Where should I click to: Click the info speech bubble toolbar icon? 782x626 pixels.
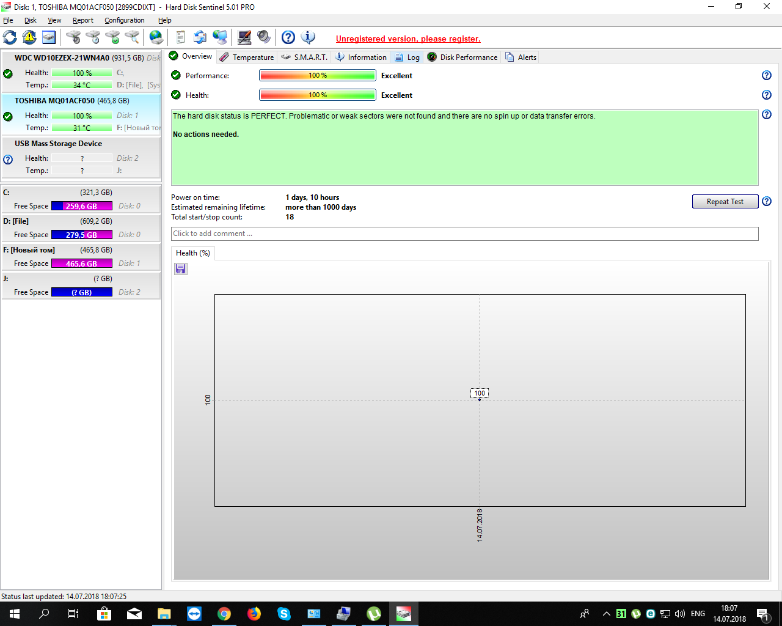308,37
